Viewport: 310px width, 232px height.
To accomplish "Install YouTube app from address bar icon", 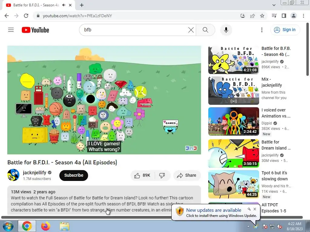I will coord(243,16).
